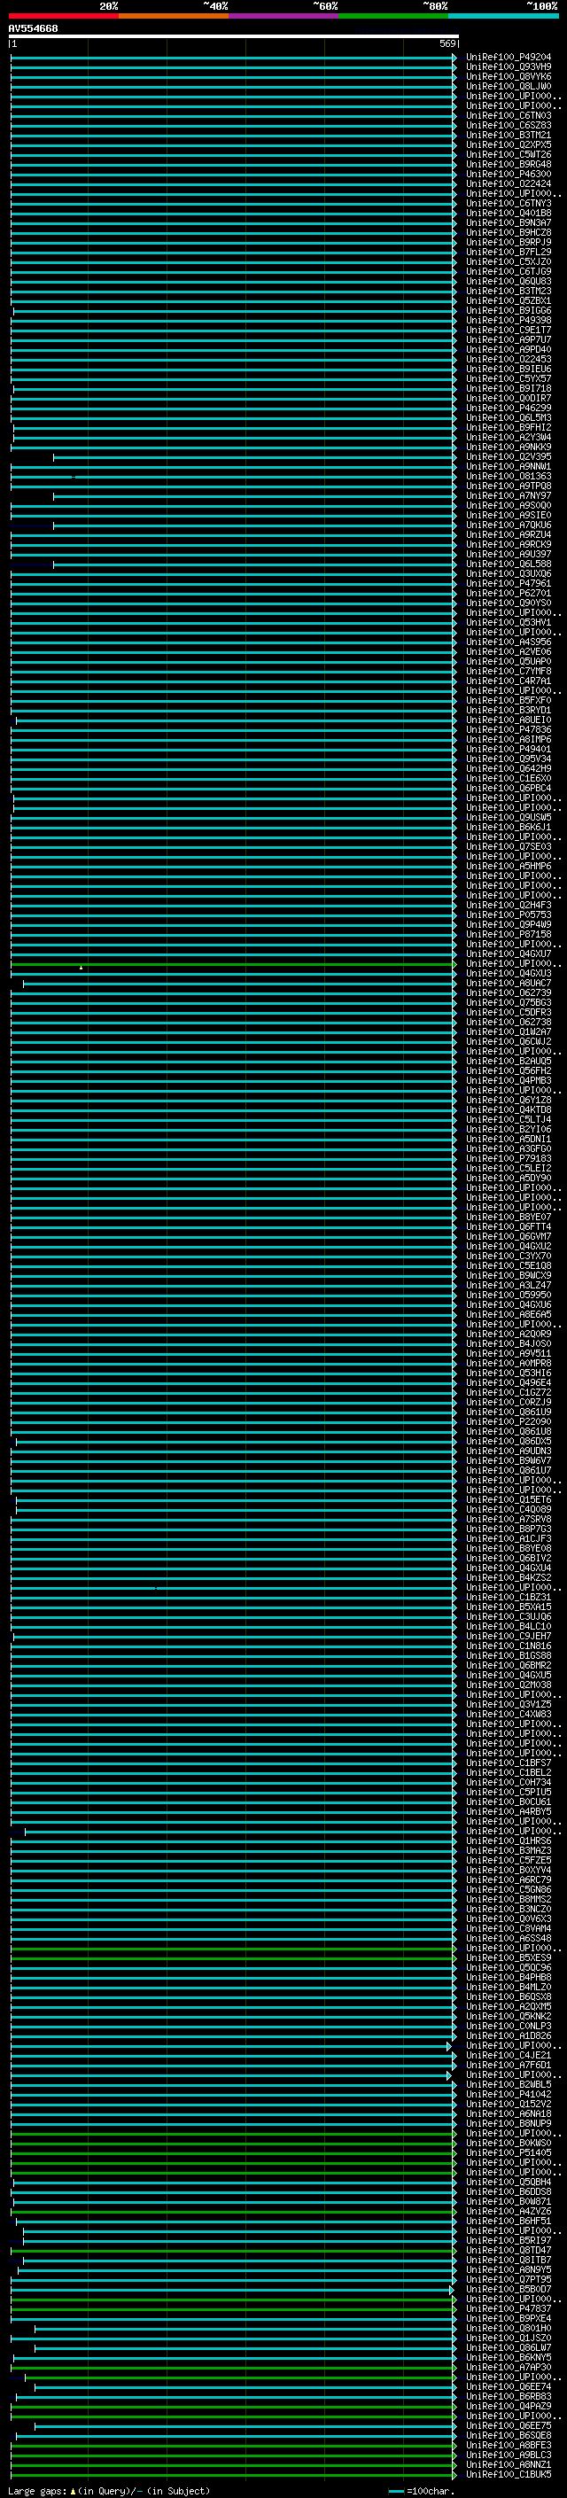The image size is (567, 2498).
Task: Open hit UniRef100_P47837
Action: tap(508, 2308)
